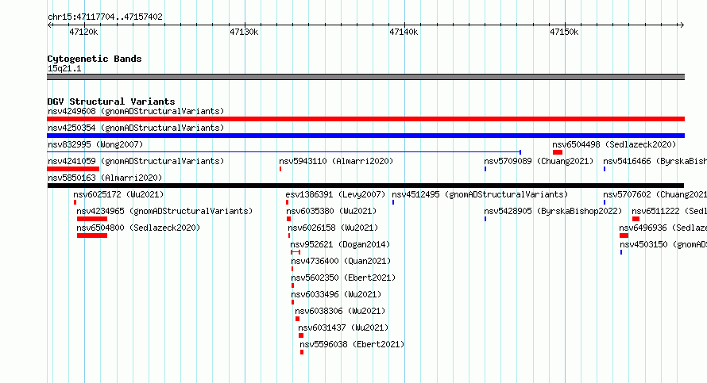The width and height of the screenshot is (707, 383).
Task: Open nsv6511222 variant label
Action: [669, 211]
